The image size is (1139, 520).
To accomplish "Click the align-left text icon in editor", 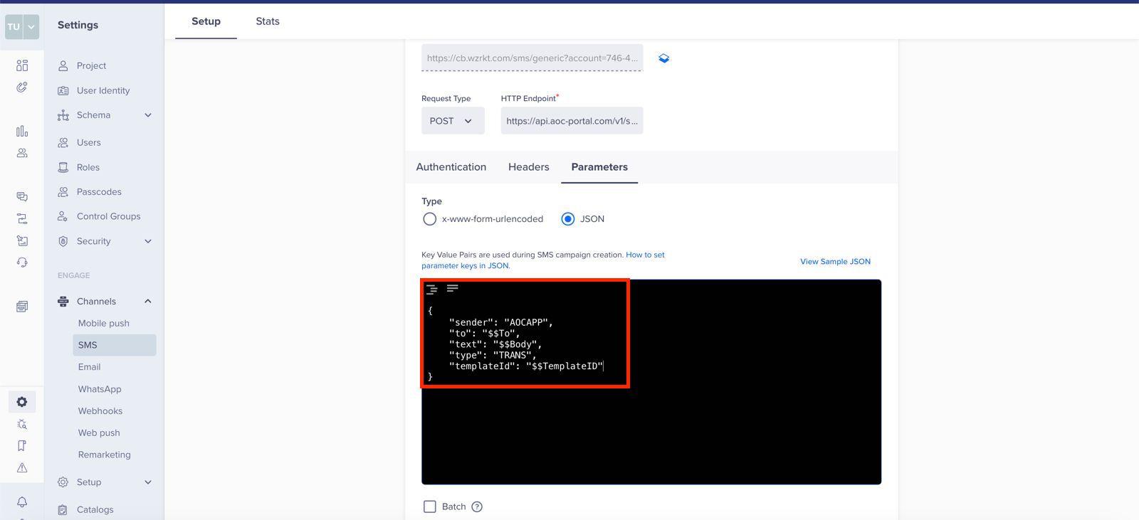I will coord(452,288).
